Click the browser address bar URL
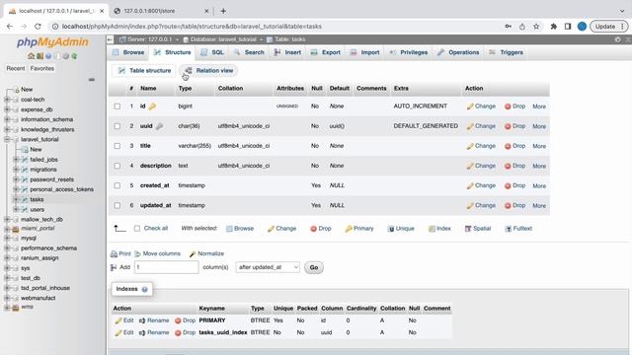This screenshot has height=355, width=632. point(192,27)
